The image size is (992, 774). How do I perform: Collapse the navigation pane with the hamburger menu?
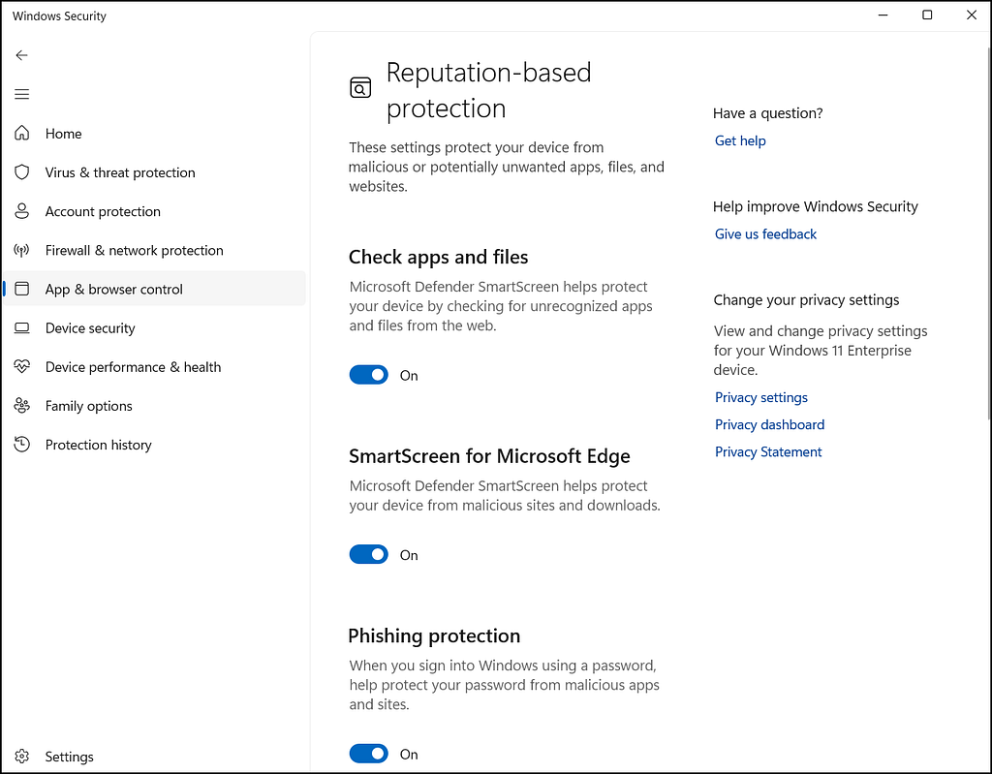[x=21, y=94]
